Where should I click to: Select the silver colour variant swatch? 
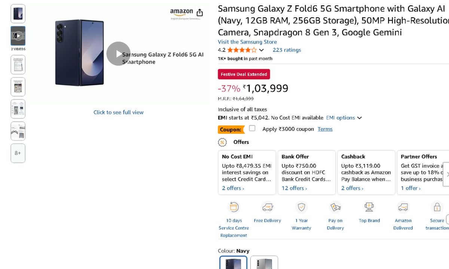[x=264, y=262]
